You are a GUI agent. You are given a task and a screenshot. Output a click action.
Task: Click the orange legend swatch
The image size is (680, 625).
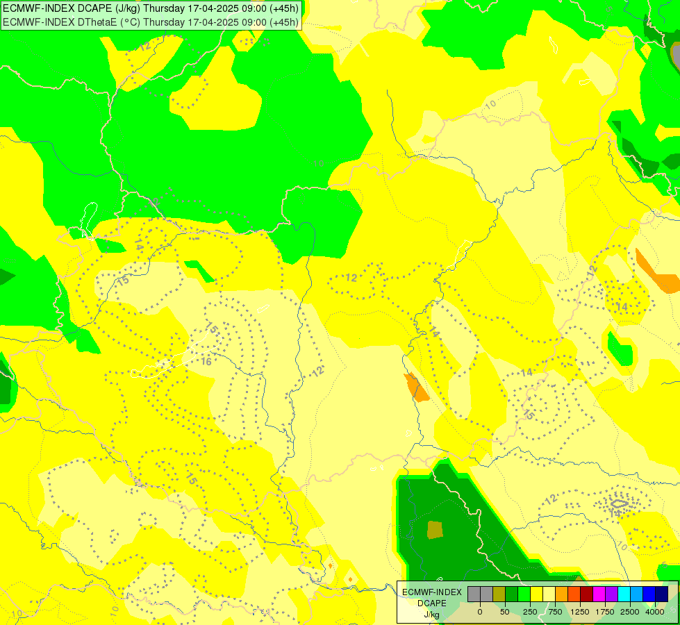point(562,594)
